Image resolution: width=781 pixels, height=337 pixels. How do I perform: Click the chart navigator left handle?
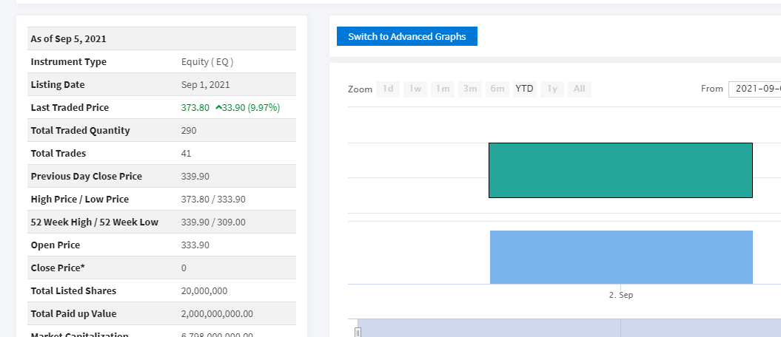point(358,333)
